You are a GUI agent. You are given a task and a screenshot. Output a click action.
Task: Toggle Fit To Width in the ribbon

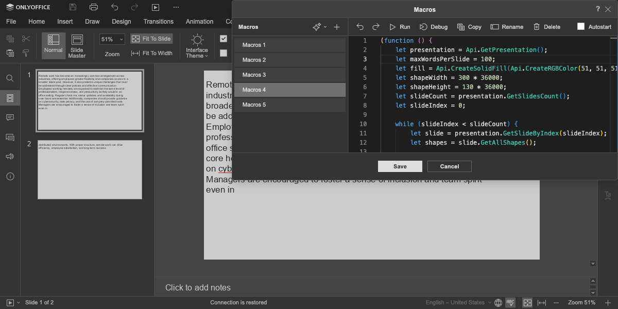pos(152,53)
